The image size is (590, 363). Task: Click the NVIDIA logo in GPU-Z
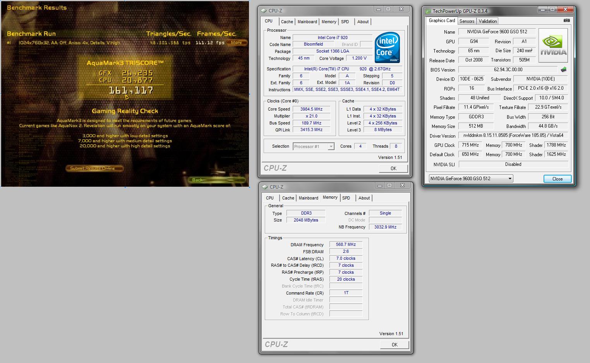(x=553, y=46)
